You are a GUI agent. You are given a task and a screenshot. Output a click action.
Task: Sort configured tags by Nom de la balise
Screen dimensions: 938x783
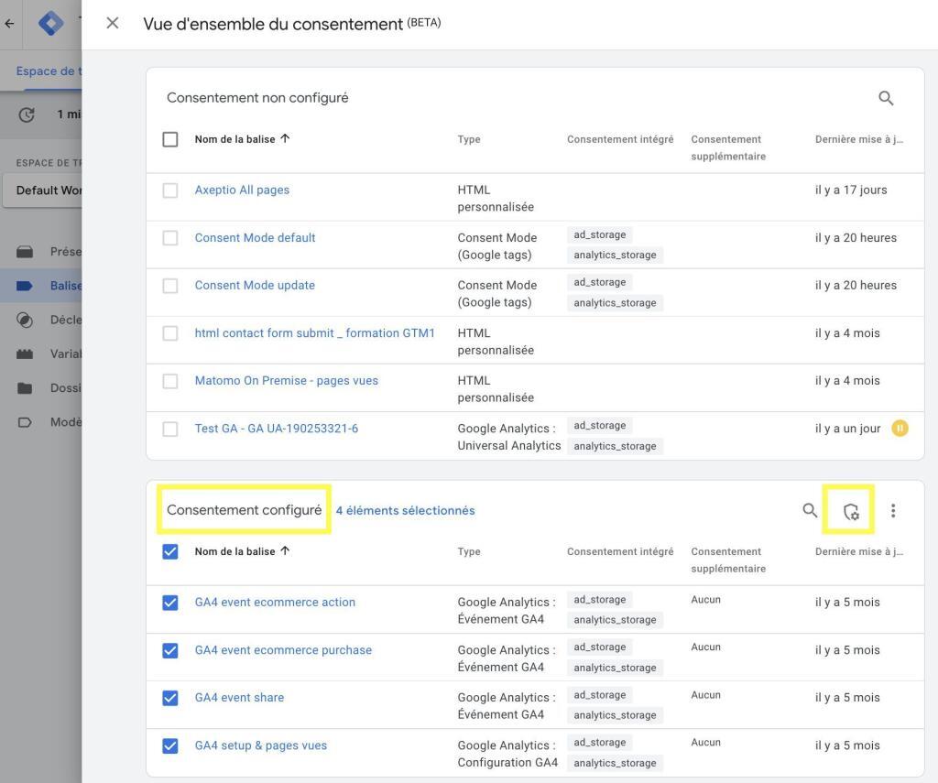242,551
